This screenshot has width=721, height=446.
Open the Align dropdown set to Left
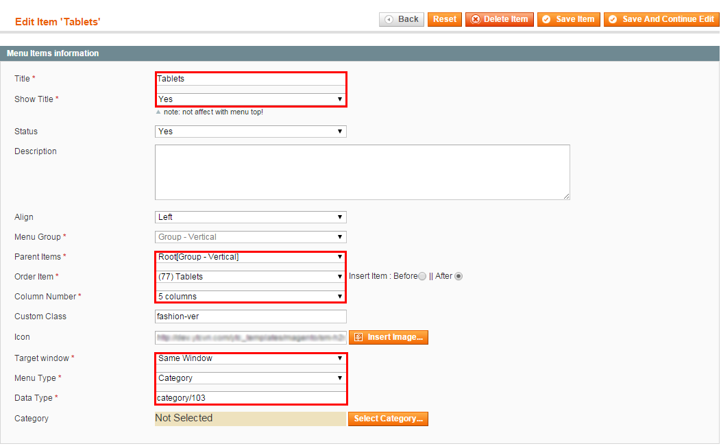(x=251, y=217)
